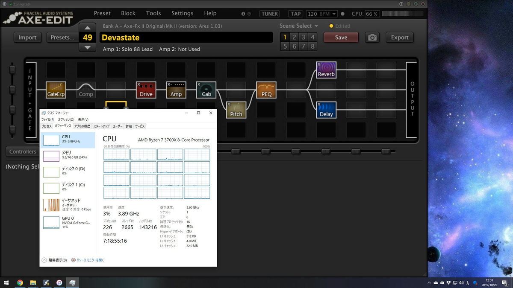Image resolution: width=513 pixels, height=288 pixels.
Task: Open the Help menu
Action: click(210, 13)
